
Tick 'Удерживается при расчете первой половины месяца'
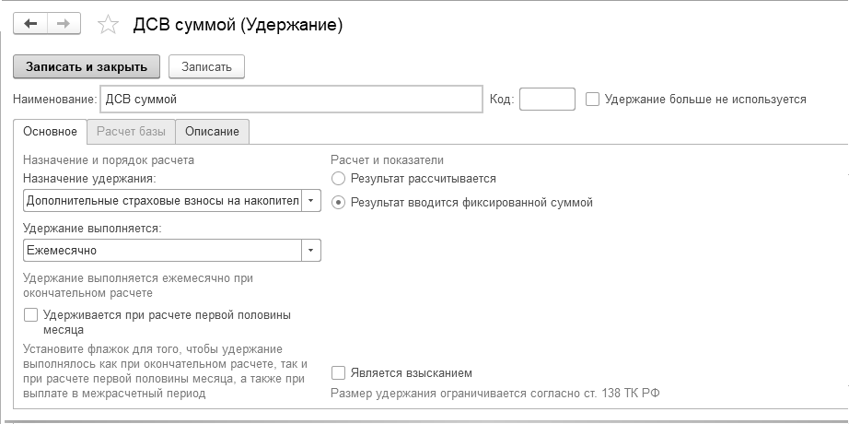coord(31,315)
